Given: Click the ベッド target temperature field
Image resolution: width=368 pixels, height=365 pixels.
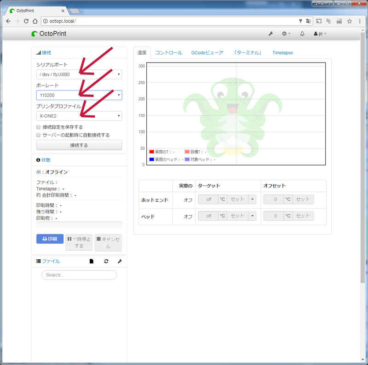Looking at the screenshot, I should (x=208, y=216).
